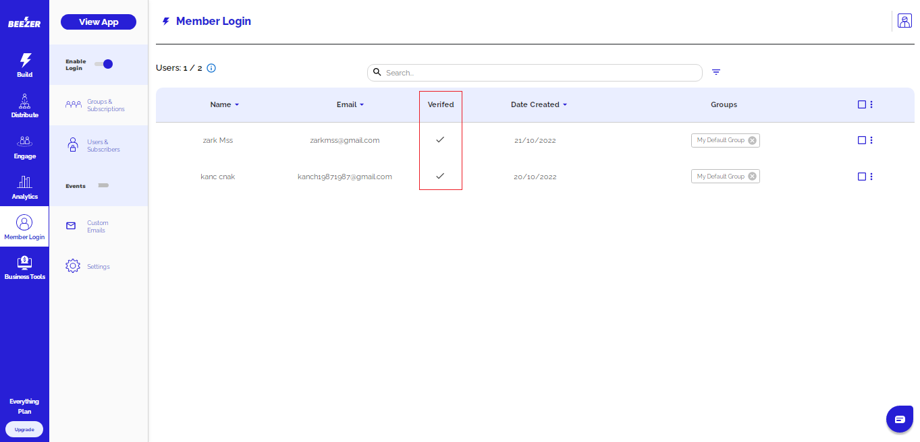The width and height of the screenshot is (920, 442).
Task: Open the chat support bubble
Action: pos(899,419)
